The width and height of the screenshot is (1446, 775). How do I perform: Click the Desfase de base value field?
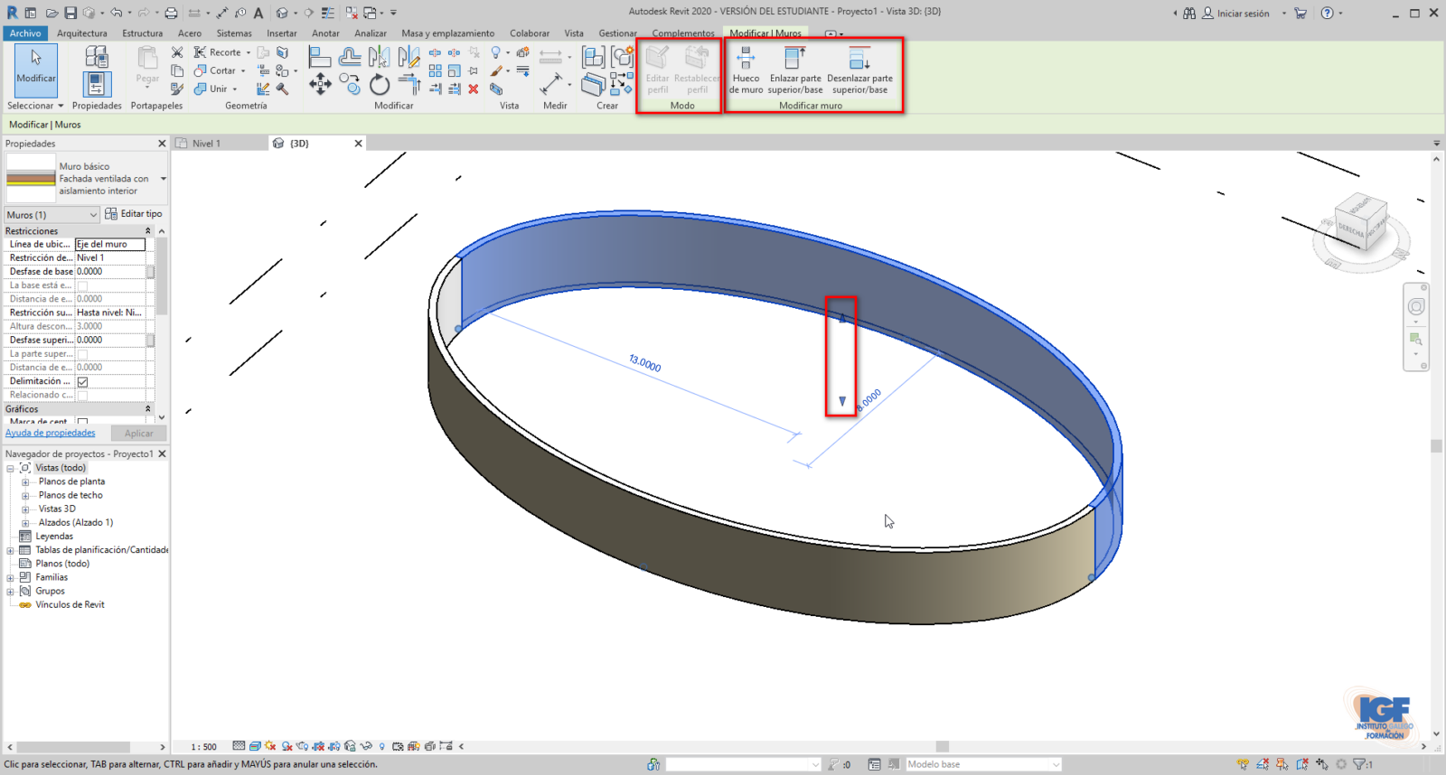point(109,272)
